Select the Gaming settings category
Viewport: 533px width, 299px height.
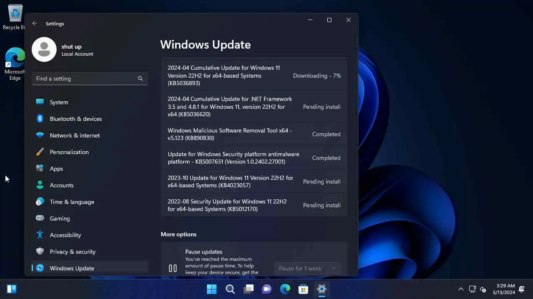(90, 218)
